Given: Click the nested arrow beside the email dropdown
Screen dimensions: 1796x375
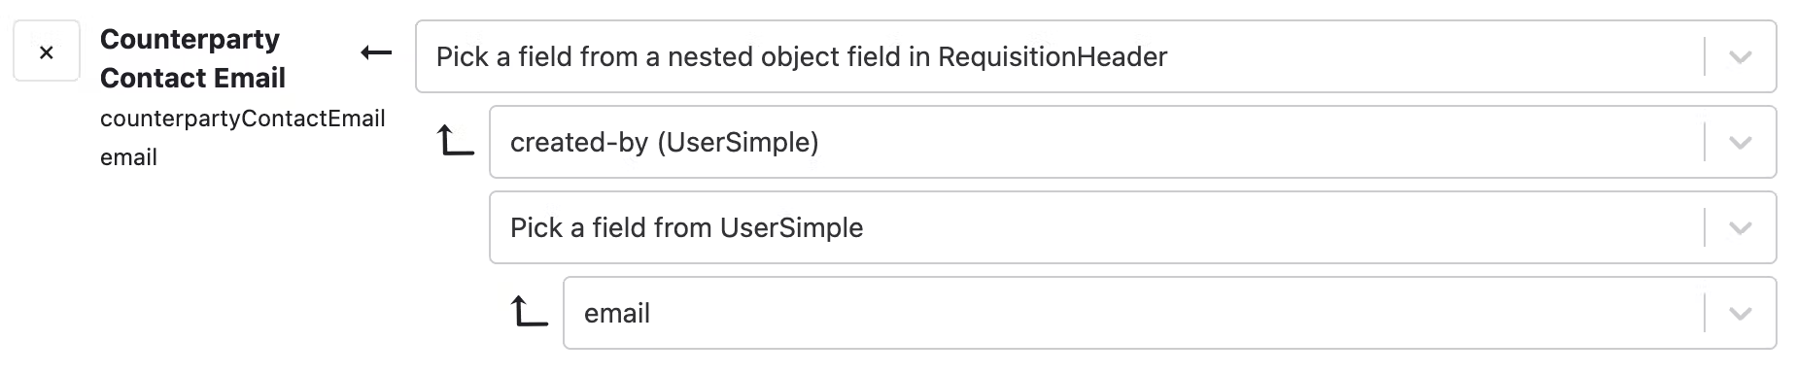Looking at the screenshot, I should click(529, 313).
